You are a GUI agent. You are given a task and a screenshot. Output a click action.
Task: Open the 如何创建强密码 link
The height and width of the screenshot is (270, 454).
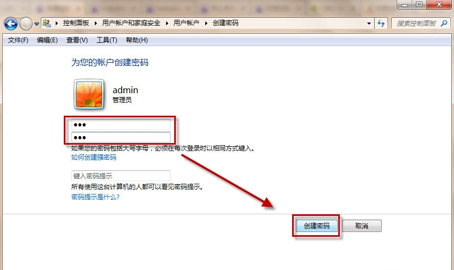(94, 157)
